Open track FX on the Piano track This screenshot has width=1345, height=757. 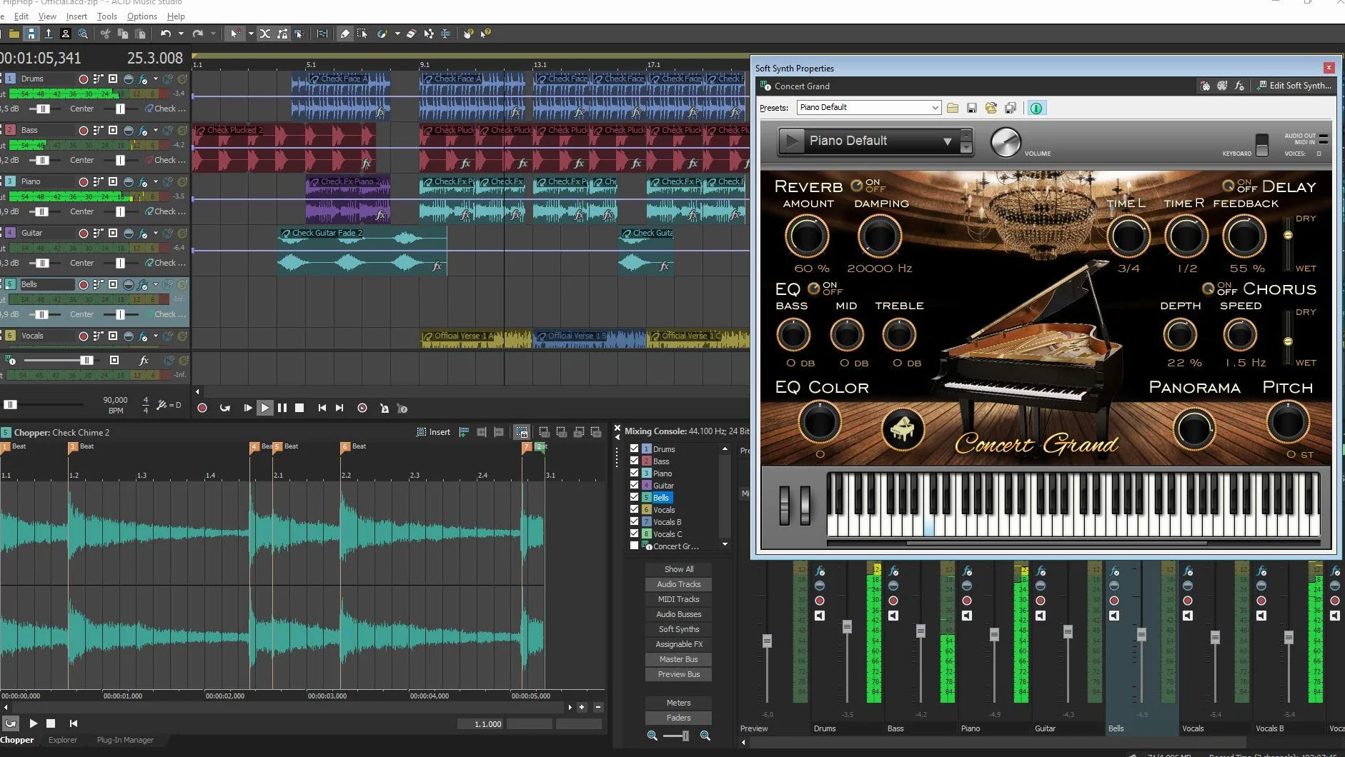tap(143, 182)
